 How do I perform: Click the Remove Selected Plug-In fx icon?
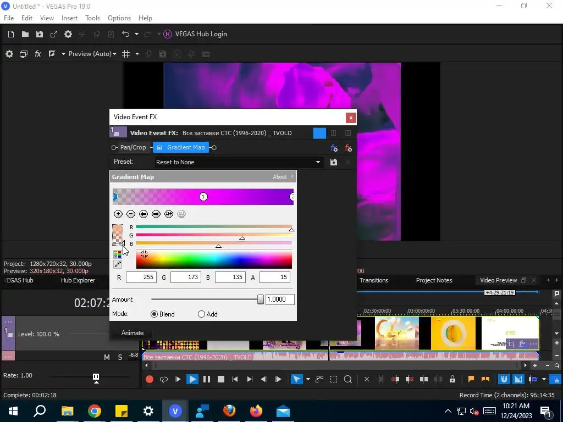point(348,147)
